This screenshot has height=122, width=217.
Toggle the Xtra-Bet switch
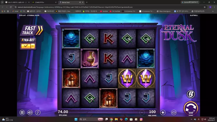(x=28, y=46)
